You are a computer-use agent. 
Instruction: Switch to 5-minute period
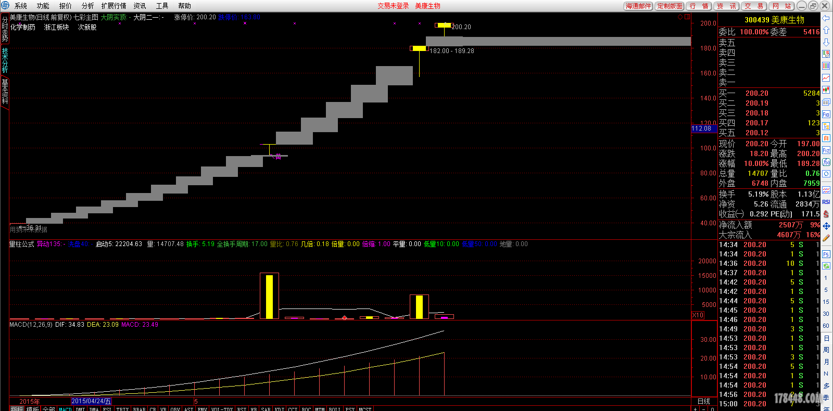(826, 290)
